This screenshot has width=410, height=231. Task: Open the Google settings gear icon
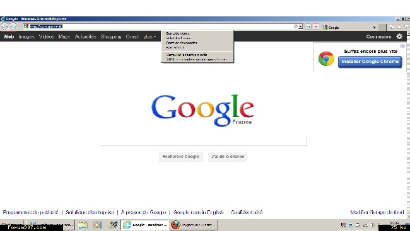click(399, 37)
